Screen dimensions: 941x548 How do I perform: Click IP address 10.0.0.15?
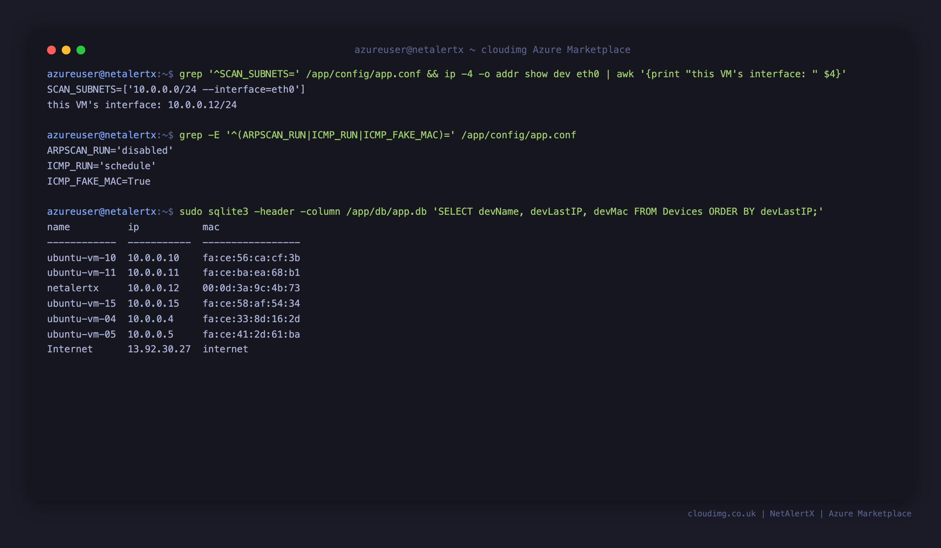click(154, 303)
